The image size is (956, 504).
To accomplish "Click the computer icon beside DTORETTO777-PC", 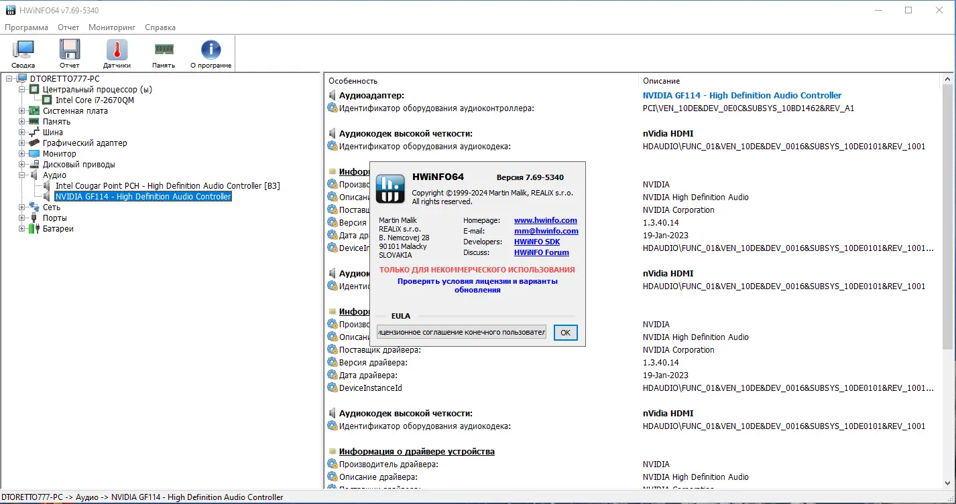I will click(22, 79).
